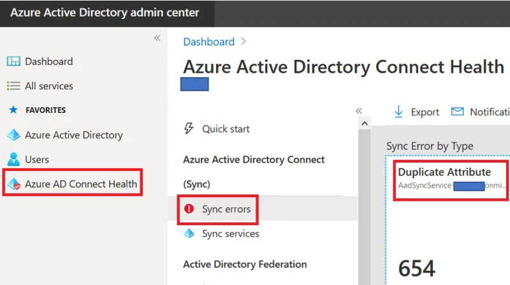Click the Azure Active Directory admin center title
The image size is (510, 285).
click(105, 12)
